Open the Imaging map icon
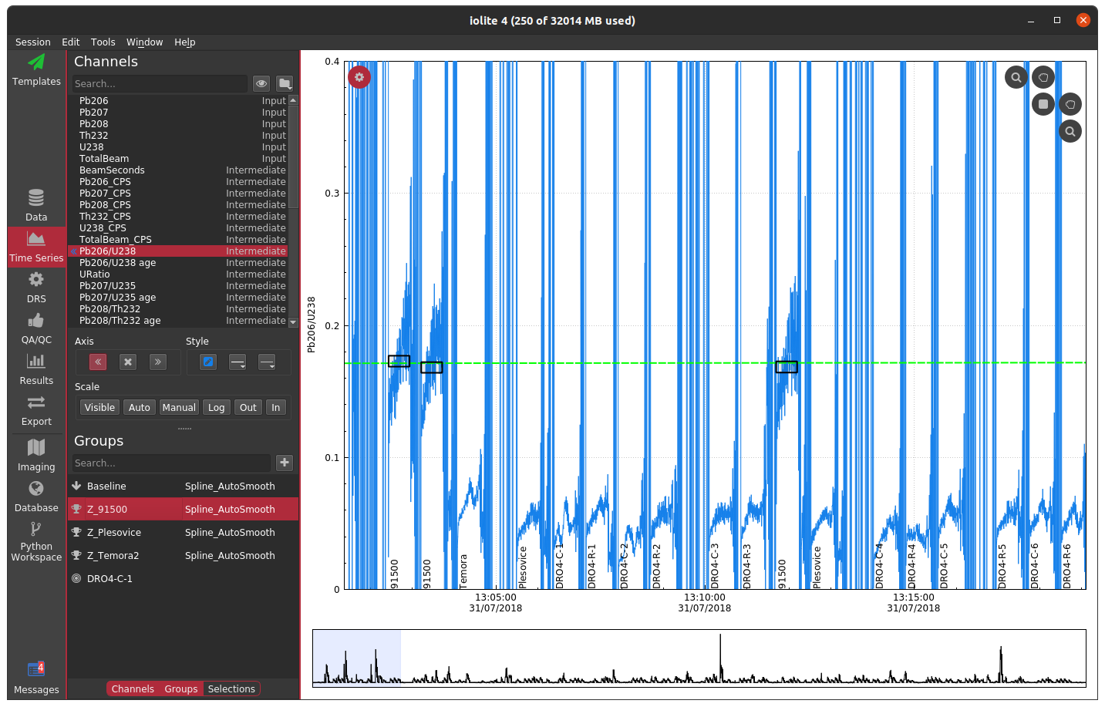Image resolution: width=1105 pixels, height=707 pixels. tap(36, 454)
